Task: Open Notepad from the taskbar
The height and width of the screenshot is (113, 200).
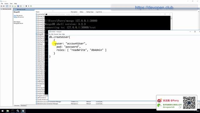Action: pos(23,111)
